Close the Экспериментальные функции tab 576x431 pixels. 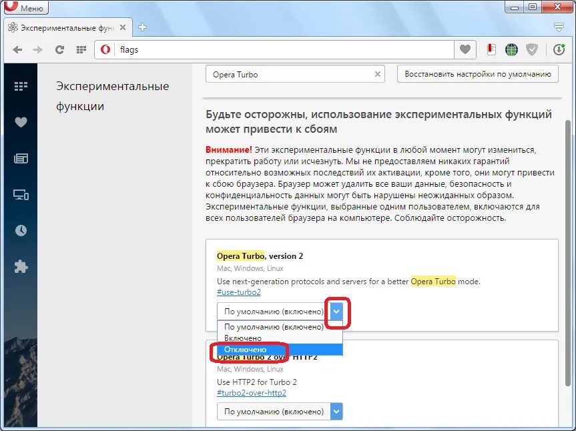[x=123, y=27]
